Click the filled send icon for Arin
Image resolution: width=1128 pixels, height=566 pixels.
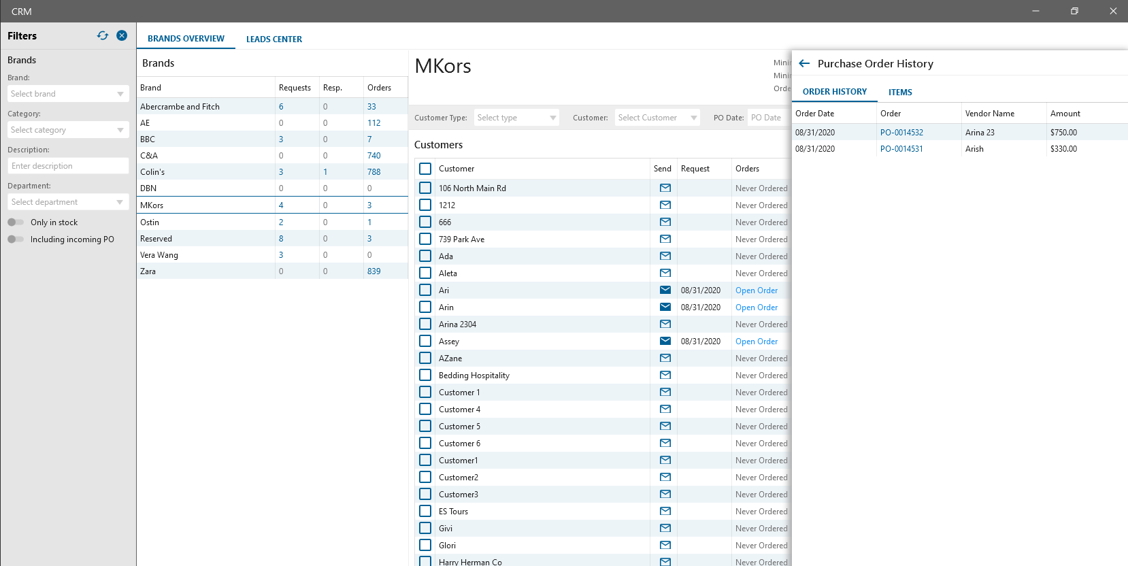pos(665,307)
